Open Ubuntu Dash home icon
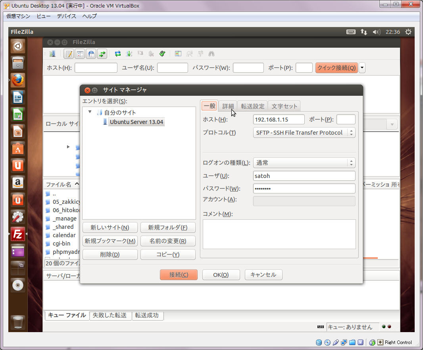This screenshot has width=423, height=350. [x=18, y=46]
